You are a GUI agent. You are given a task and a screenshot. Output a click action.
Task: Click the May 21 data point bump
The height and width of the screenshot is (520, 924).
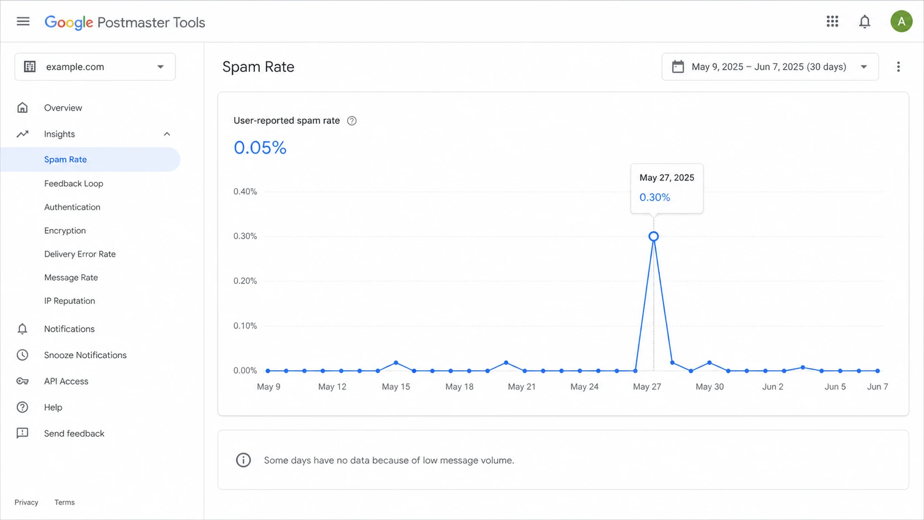pos(506,363)
